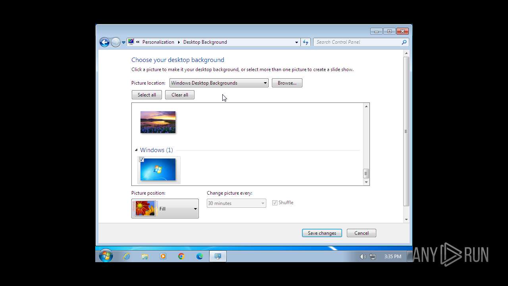Select the sunset lake flowers wallpaper
The image size is (508, 286).
(x=158, y=122)
